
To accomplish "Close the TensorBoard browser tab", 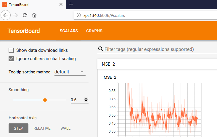I will coord(61,4).
